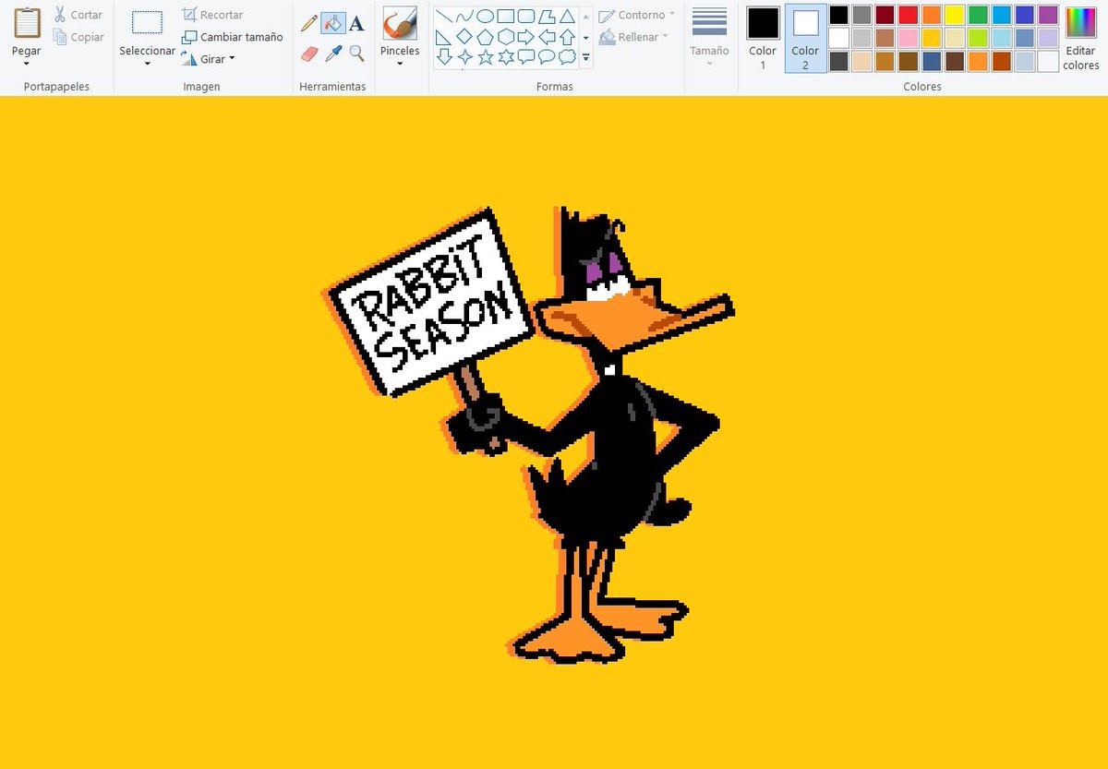The width and height of the screenshot is (1108, 769).
Task: Choose the rectangle shape
Action: [506, 16]
